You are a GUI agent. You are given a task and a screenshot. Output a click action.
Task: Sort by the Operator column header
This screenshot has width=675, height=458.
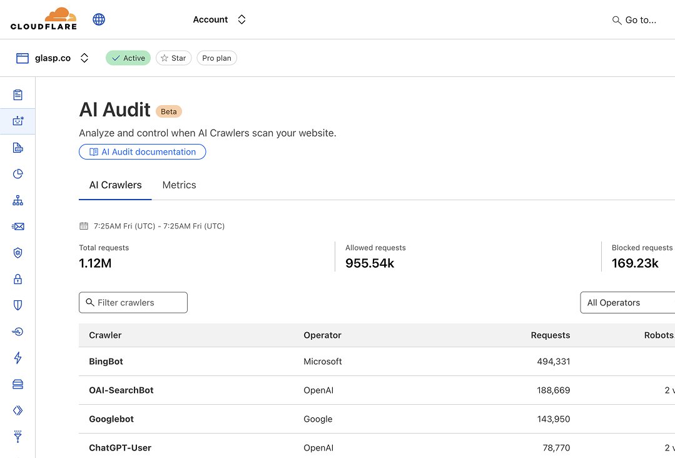[x=322, y=335]
